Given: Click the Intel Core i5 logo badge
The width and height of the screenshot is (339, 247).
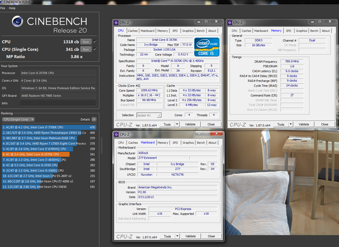Looking at the screenshot, I should coord(207,47).
